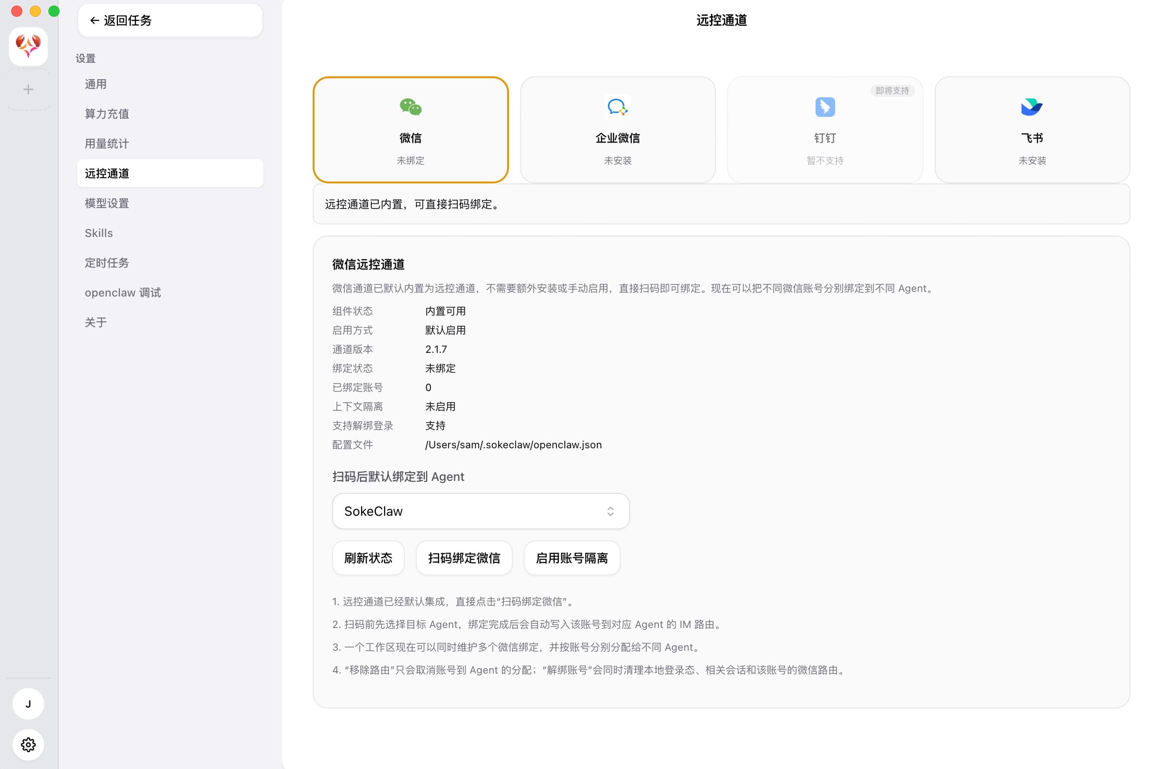The height and width of the screenshot is (769, 1151).
Task: Open 模型设置 in the sidebar
Action: click(107, 203)
